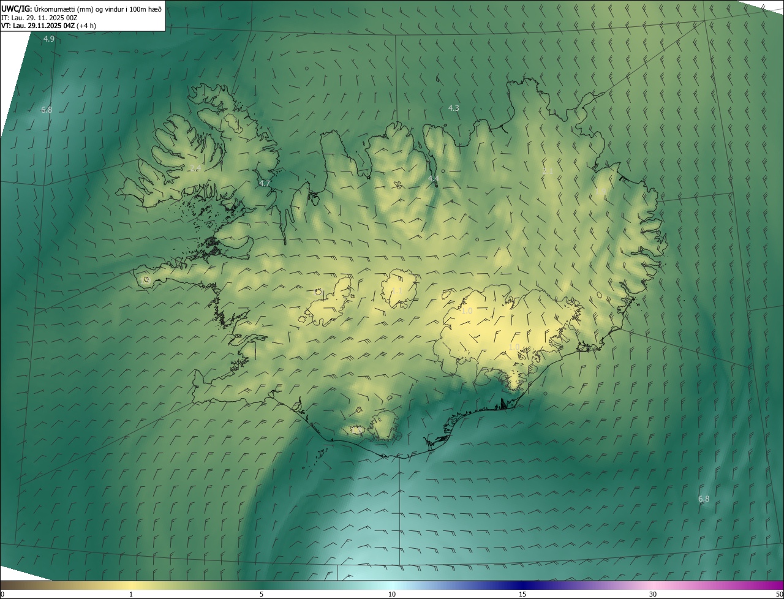Click the "4.4" value label on the map
The width and height of the screenshot is (784, 599).
[433, 179]
